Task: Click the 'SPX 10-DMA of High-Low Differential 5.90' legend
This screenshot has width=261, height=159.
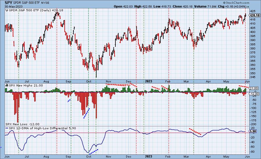Action: [x=42, y=128]
